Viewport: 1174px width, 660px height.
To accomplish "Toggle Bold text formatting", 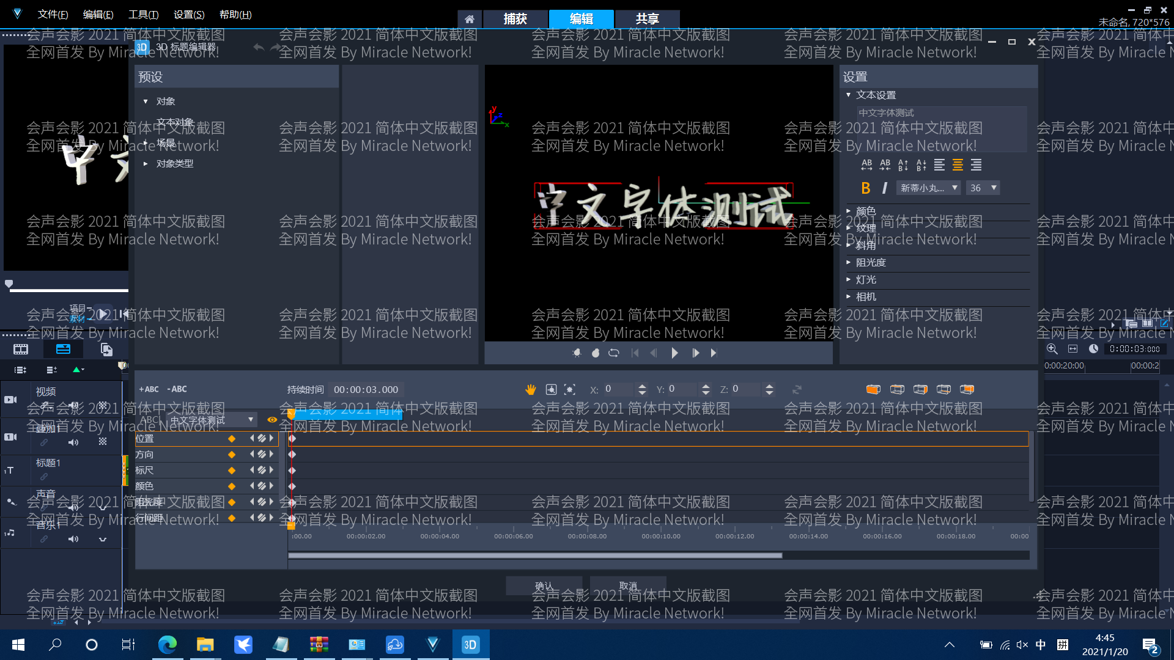I will click(865, 188).
